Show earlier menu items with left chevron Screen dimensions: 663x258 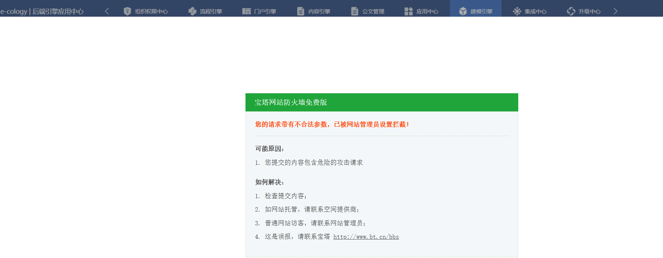click(x=107, y=11)
